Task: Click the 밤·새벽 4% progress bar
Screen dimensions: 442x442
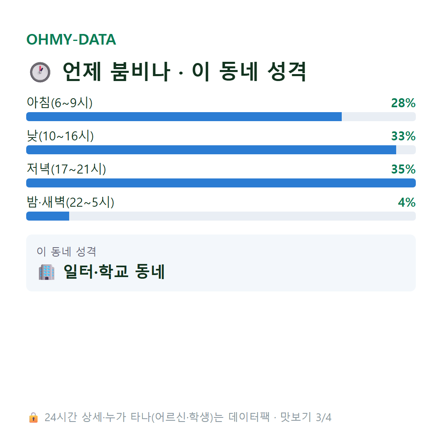Action: (x=221, y=216)
